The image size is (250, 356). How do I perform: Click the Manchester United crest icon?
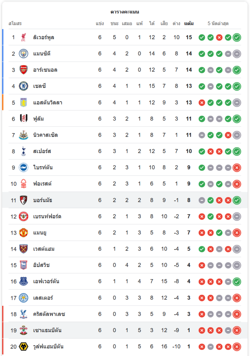click(23, 232)
